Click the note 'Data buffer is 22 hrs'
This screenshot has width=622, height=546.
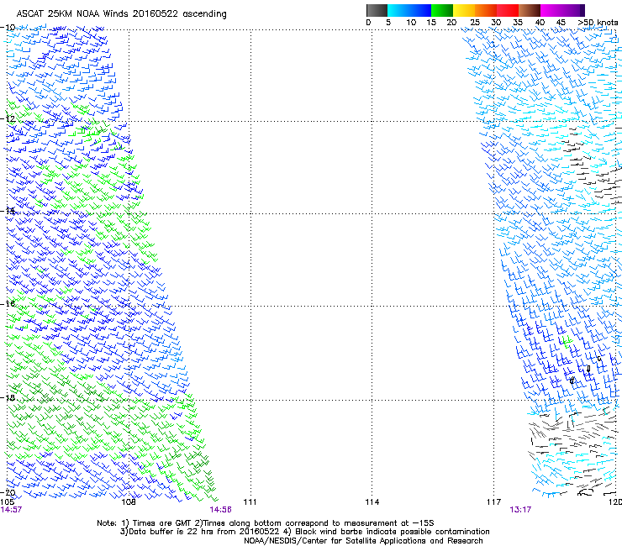pyautogui.click(x=171, y=532)
